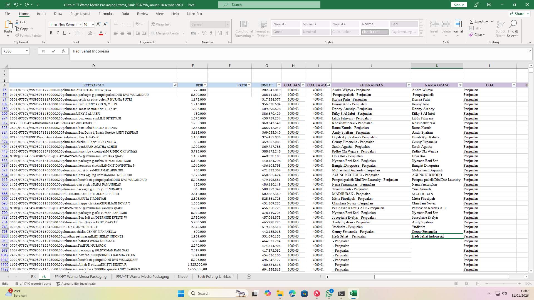Switch to the Formulas ribbon tab
534x300 pixels.
point(106,14)
